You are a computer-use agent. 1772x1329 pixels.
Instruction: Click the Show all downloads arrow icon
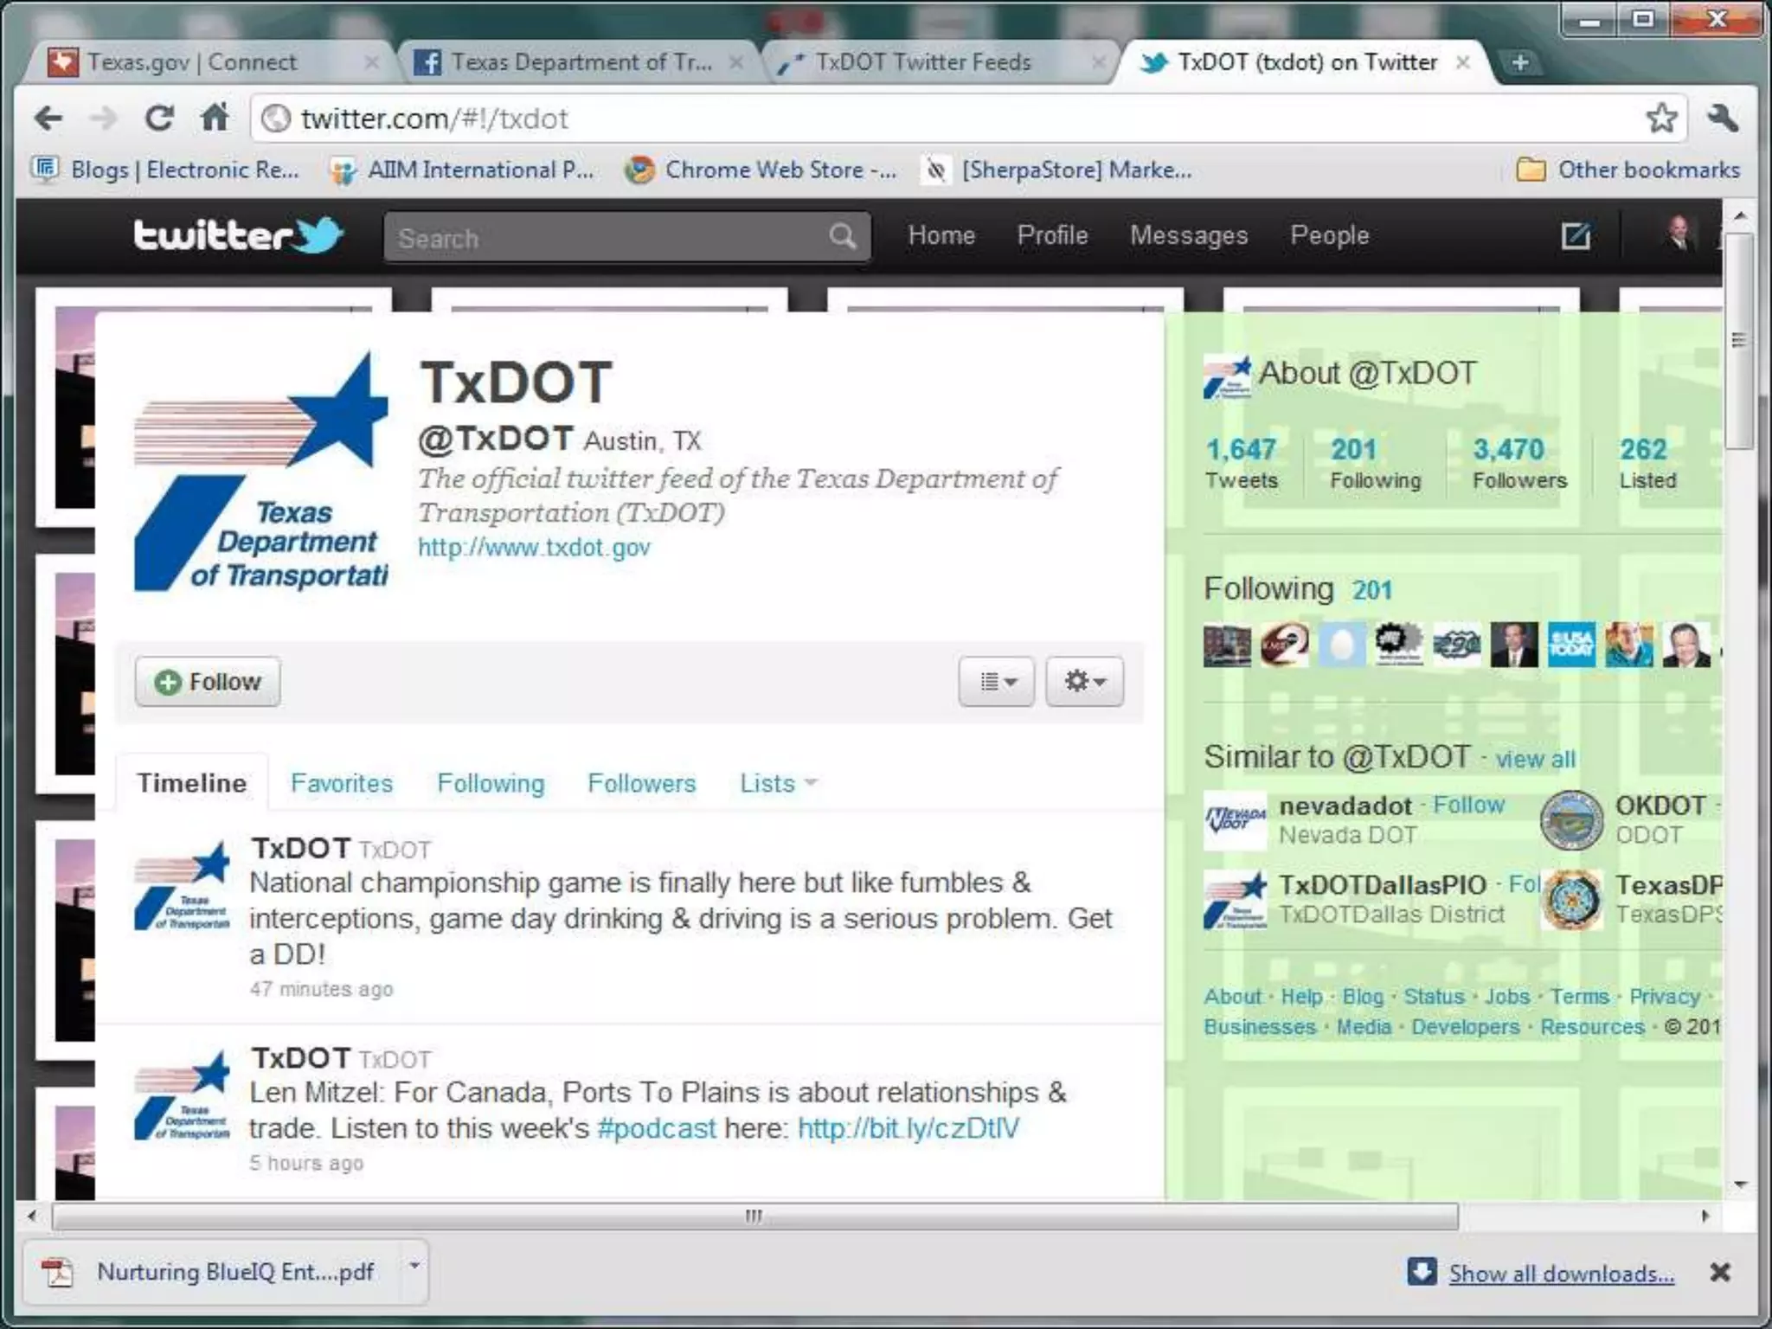point(1422,1272)
